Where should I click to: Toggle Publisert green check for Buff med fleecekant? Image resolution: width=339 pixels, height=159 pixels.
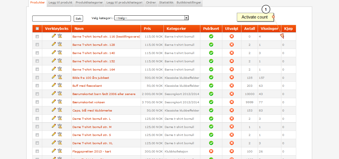click(x=211, y=86)
